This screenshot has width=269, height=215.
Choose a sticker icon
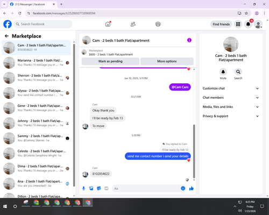[x=99, y=189]
